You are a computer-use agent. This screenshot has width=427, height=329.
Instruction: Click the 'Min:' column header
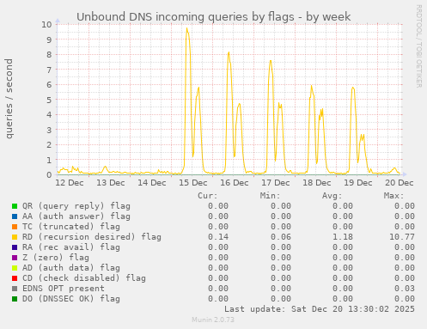(270, 196)
